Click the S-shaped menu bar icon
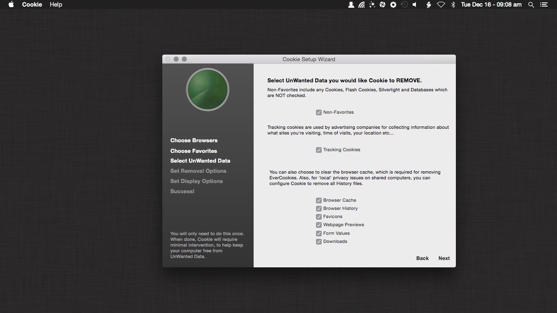Screen dimensions: 557x313 (x=429, y=4)
